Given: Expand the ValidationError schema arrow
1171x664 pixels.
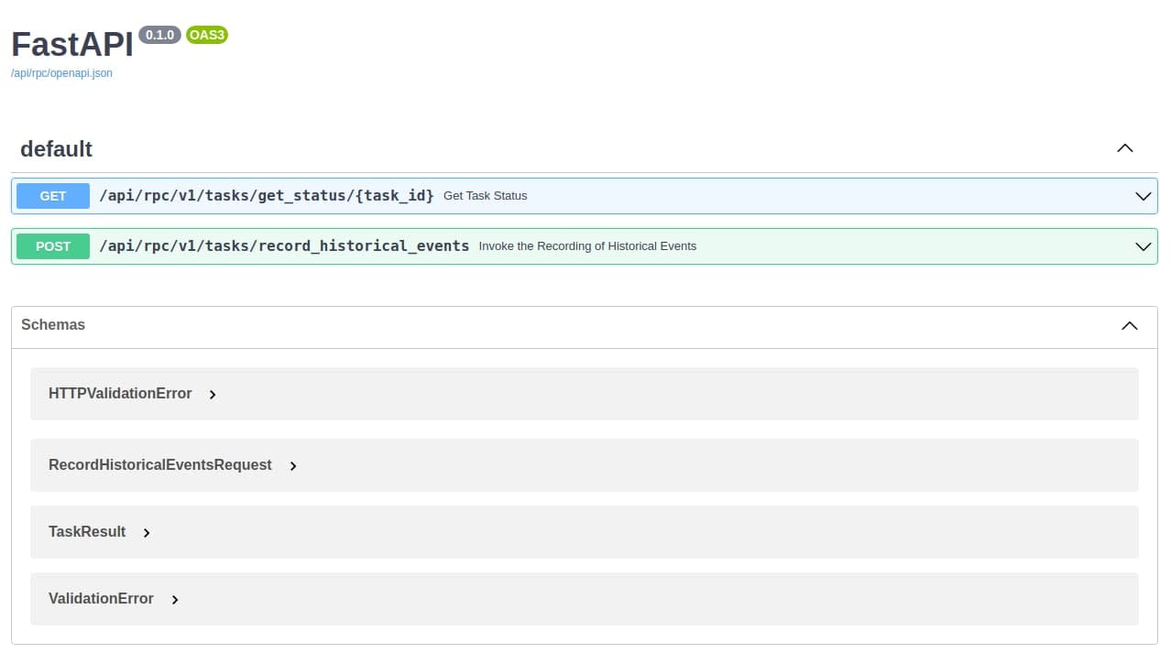Looking at the screenshot, I should [x=175, y=600].
